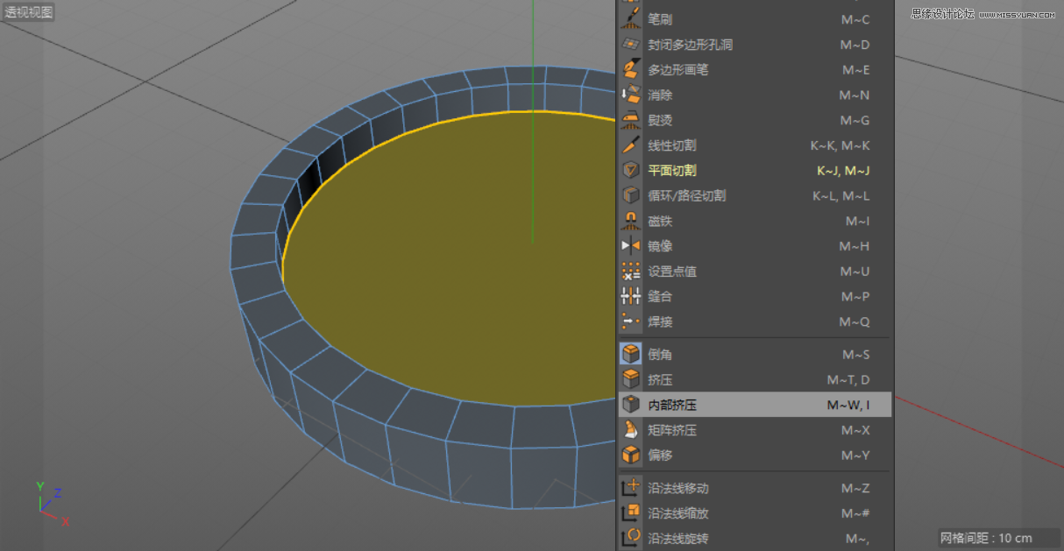The height and width of the screenshot is (551, 1064).
Task: Click the Normal Scale (沿法线缩放) icon
Action: pyautogui.click(x=631, y=513)
